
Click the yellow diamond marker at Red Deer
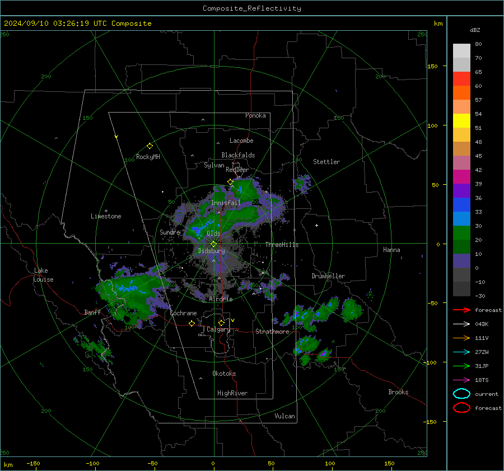(x=230, y=182)
